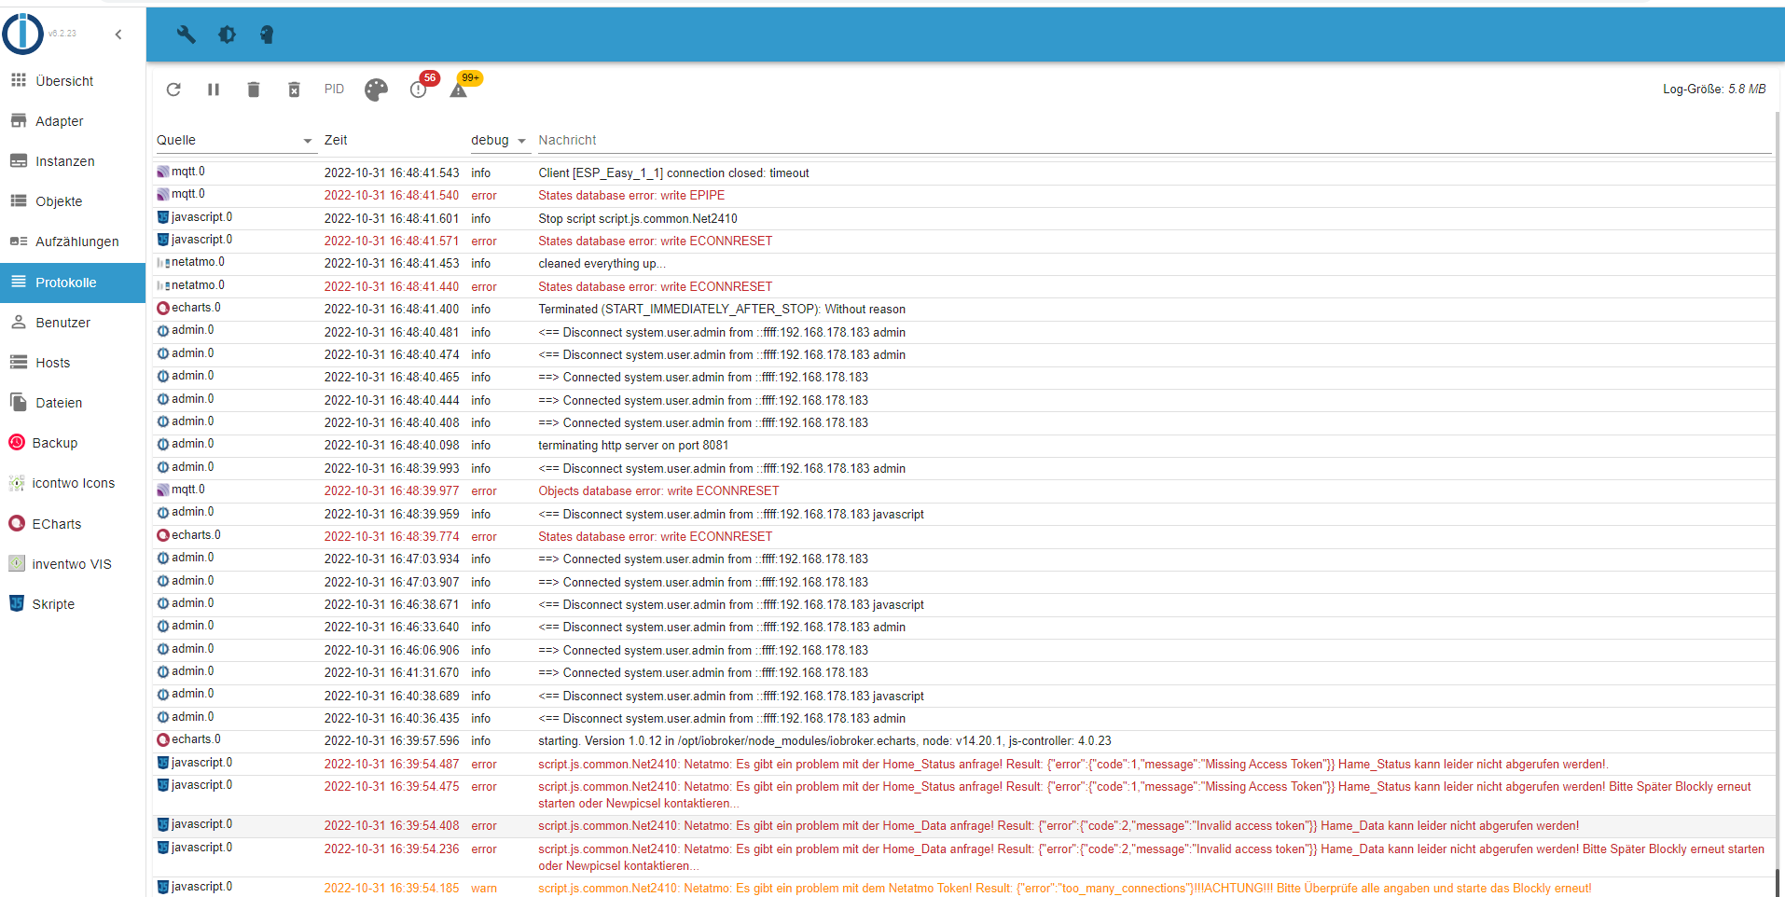Screen dimensions: 1785x897
Task: Go to Instanzen page
Action: 73,161
